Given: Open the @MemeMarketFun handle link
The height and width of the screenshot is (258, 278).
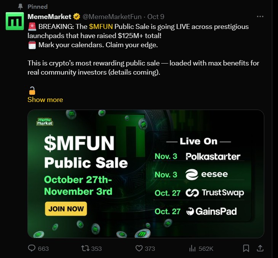Looking at the screenshot, I should 112,17.
